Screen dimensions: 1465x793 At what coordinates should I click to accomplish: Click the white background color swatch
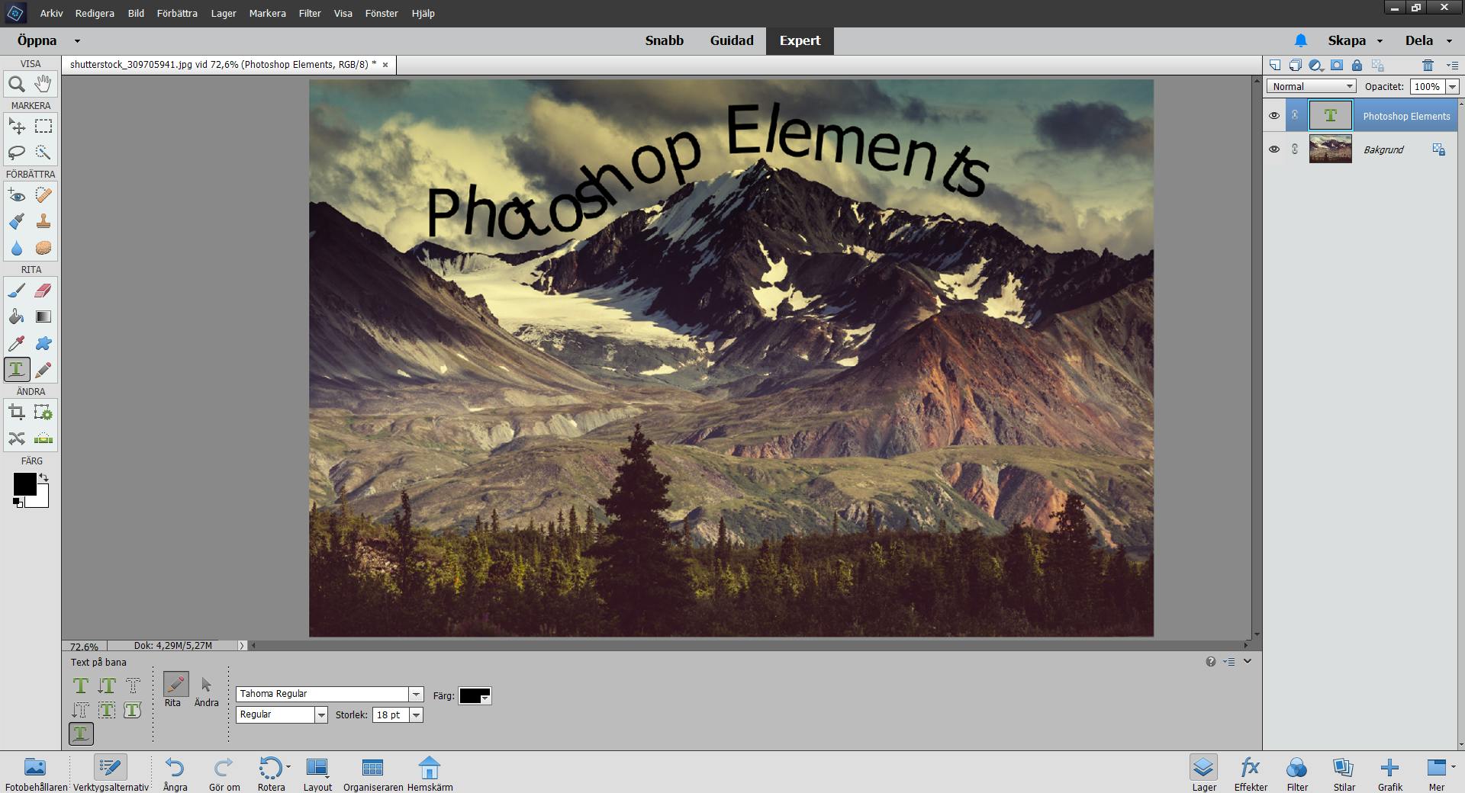[x=40, y=499]
